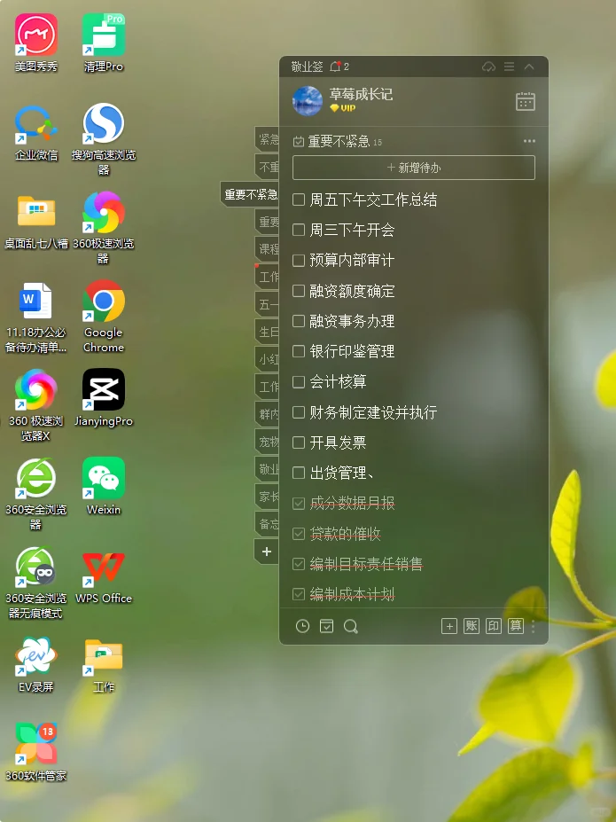Click the plus box icon in bottom toolbar
The width and height of the screenshot is (616, 822).
pos(449,626)
